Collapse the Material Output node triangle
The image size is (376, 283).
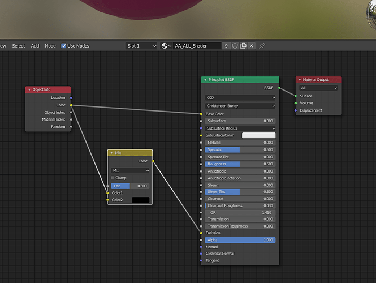coord(300,80)
